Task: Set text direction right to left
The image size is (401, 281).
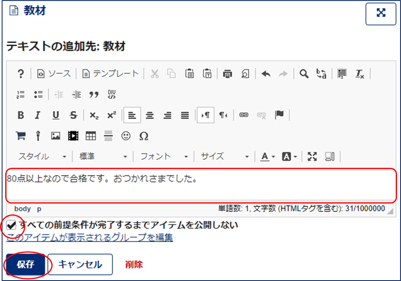Action: (223, 115)
